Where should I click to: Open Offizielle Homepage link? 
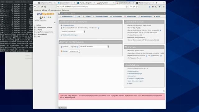(135, 74)
